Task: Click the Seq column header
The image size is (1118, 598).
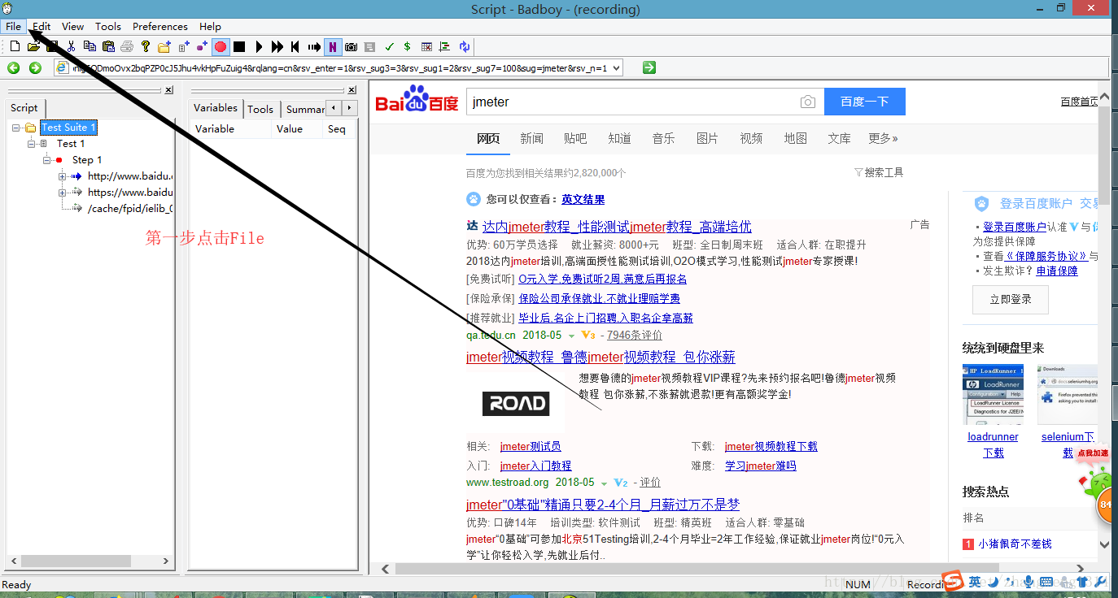Action: click(337, 129)
